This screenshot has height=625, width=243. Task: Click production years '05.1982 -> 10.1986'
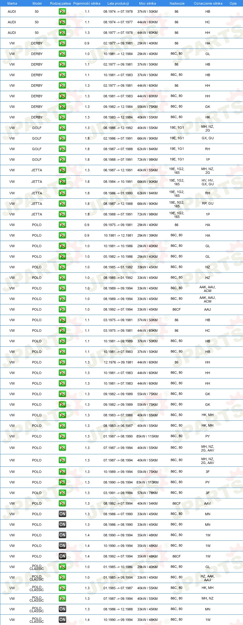(118, 257)
